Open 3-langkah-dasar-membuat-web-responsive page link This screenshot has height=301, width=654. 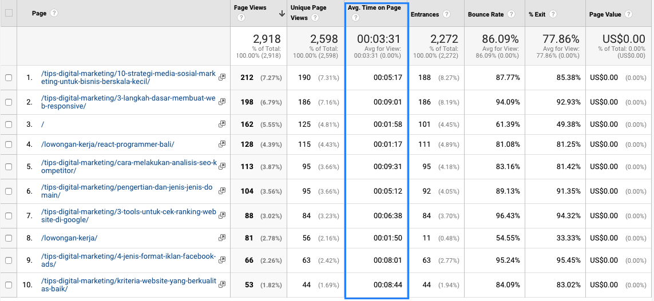[128, 102]
